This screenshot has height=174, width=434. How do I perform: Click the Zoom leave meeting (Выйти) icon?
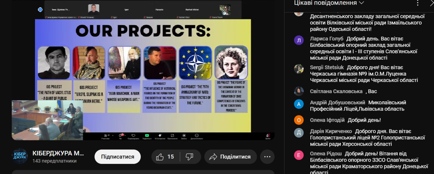[x=268, y=136]
